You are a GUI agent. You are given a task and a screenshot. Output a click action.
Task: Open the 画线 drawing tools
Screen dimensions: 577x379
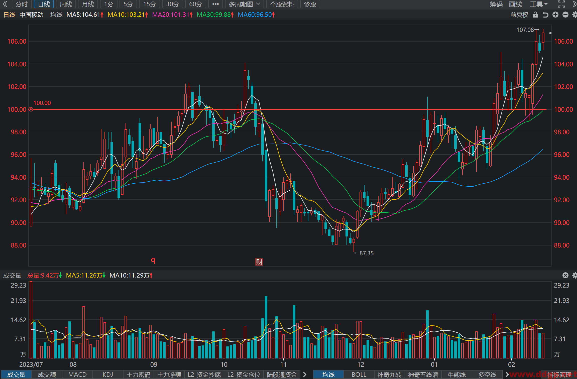click(x=515, y=4)
